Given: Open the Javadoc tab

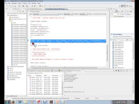Looking at the screenshot, I should 39,70.
